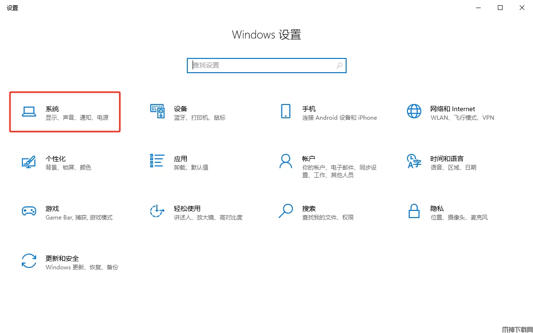The width and height of the screenshot is (533, 333).
Task: Select the 游戏 gamepad icon
Action: 29,211
